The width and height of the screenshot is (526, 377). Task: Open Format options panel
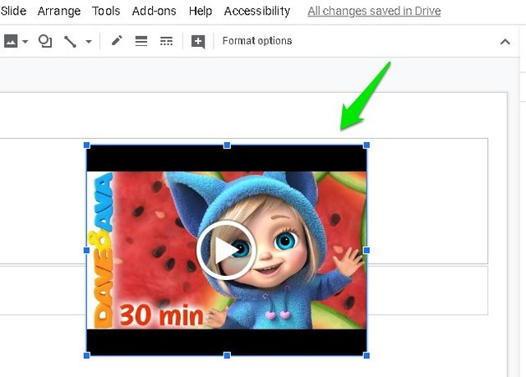[x=257, y=41]
